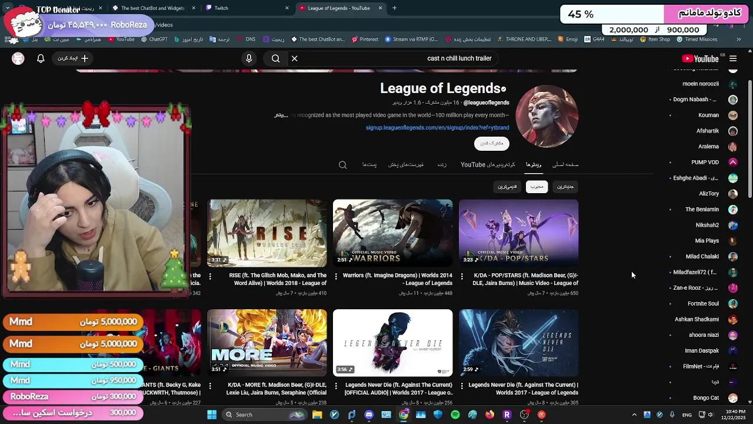
Task: Open the channel Live tab
Action: (442, 165)
